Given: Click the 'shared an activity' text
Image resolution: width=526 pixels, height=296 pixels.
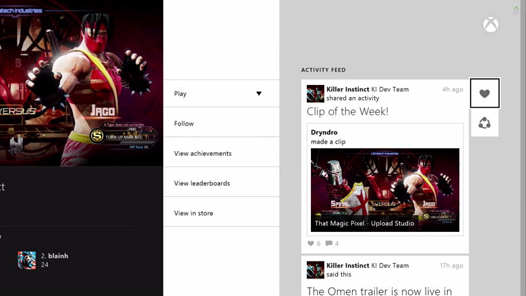Looking at the screenshot, I should [353, 98].
